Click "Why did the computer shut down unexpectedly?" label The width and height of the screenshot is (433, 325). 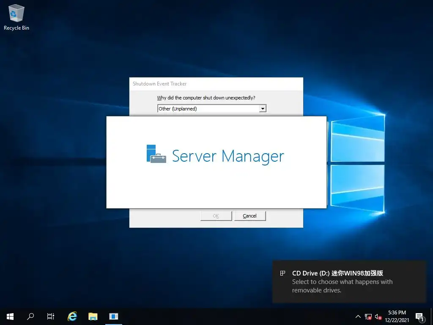click(206, 98)
